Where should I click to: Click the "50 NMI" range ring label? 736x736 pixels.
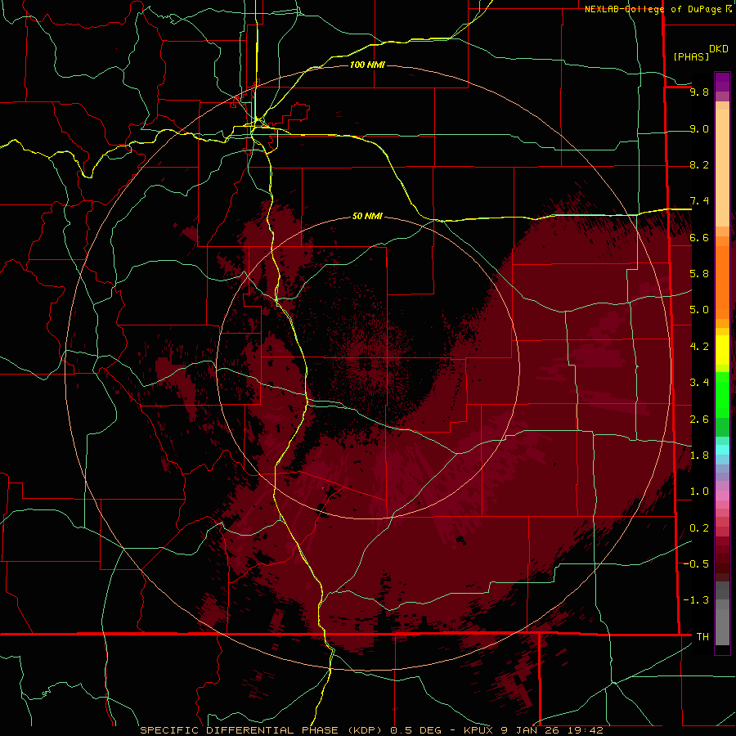(x=367, y=217)
